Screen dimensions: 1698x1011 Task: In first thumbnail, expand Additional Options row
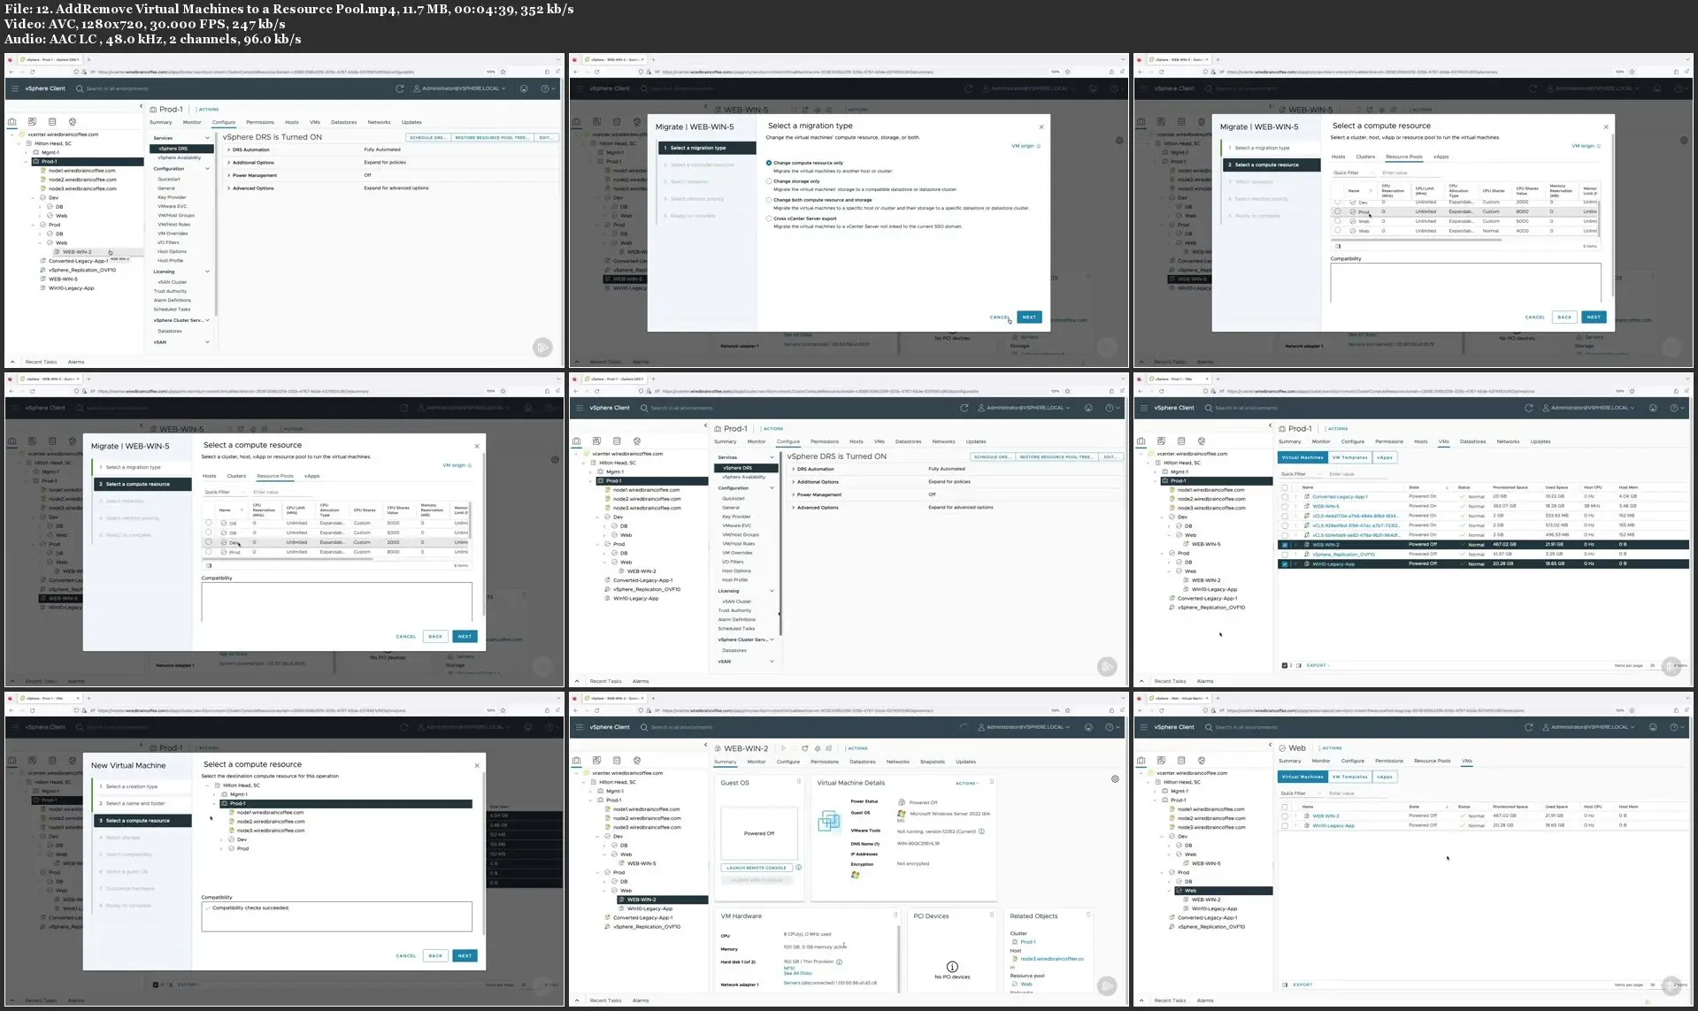[x=228, y=163]
